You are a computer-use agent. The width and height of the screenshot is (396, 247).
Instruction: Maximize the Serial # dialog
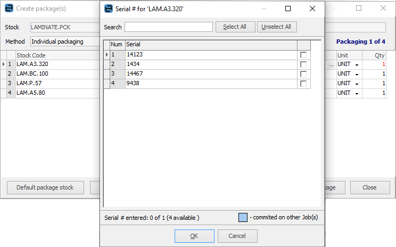click(288, 9)
